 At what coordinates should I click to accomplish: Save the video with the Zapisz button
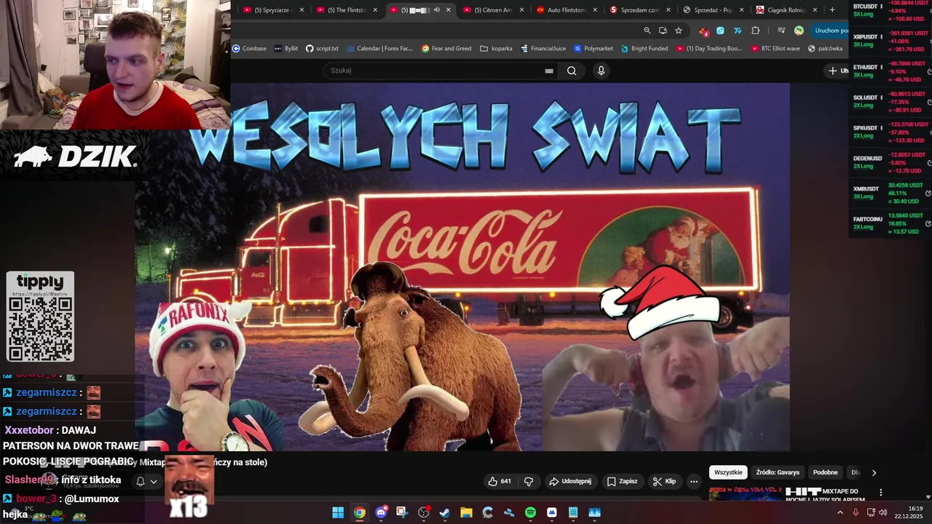click(623, 481)
